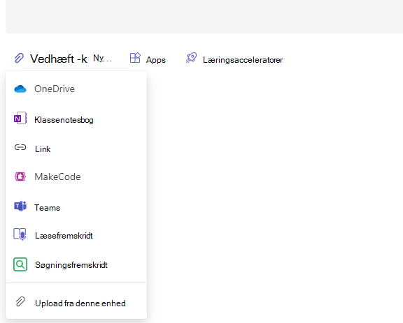Click the Teams logo icon
This screenshot has height=323, width=403.
(20, 206)
